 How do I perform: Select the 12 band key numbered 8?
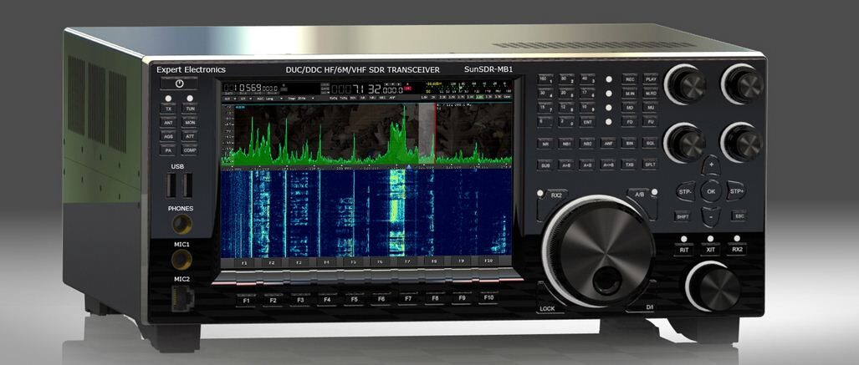[x=565, y=108]
